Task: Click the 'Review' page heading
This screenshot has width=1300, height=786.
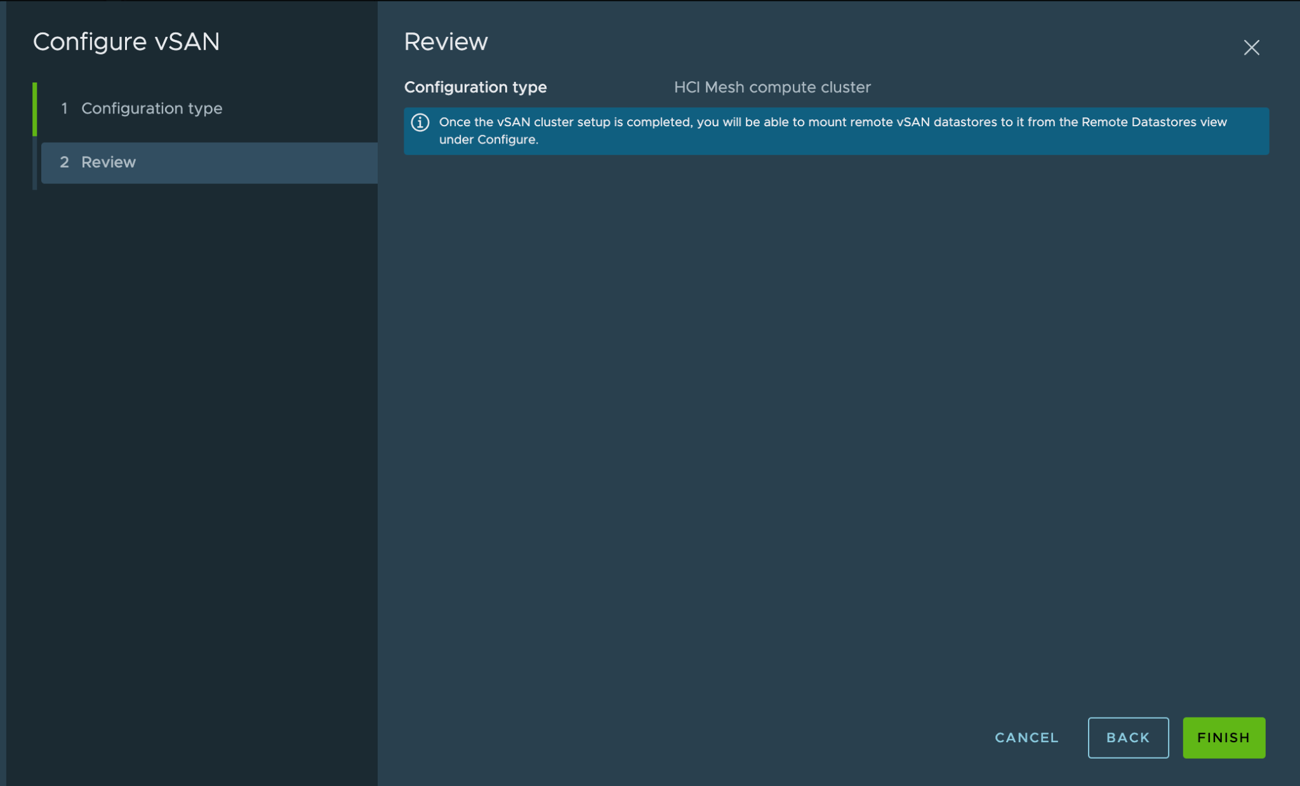Action: [446, 42]
